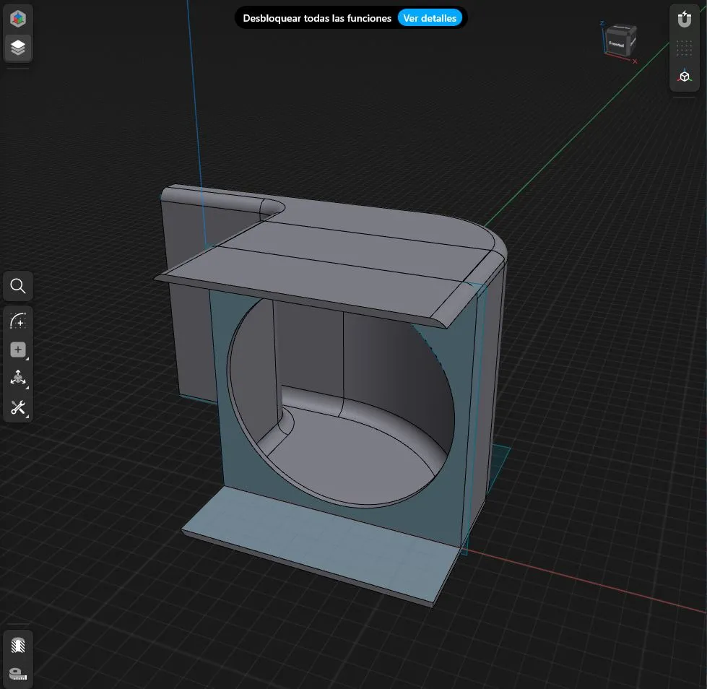Screen dimensions: 707x689
Task: Open the wrench and screwdriver tools menu
Action: (x=18, y=407)
